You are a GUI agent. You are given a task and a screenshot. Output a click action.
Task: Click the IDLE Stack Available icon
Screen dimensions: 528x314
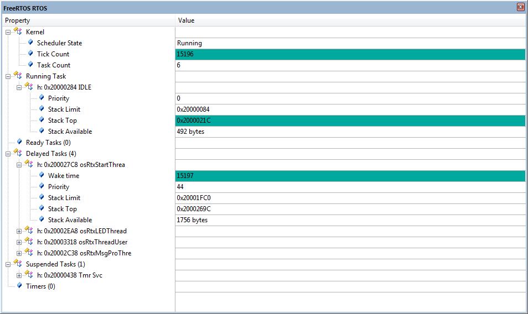click(42, 131)
